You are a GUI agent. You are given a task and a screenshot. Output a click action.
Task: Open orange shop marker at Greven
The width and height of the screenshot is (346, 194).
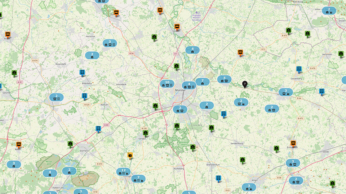click(177, 27)
